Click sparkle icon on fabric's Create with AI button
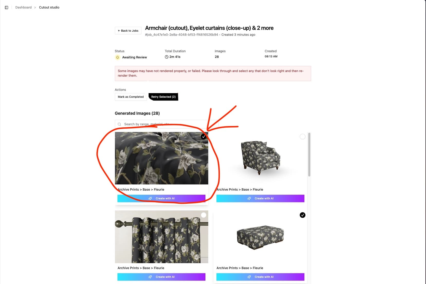 click(x=150, y=198)
